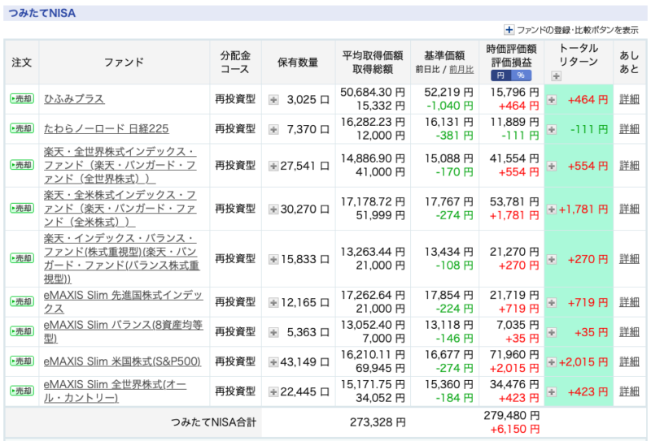Screen dimensions: 651x441
Task: Open 詳細 for eMAXIS Slim 先進国株式インデックス
Action: click(629, 302)
